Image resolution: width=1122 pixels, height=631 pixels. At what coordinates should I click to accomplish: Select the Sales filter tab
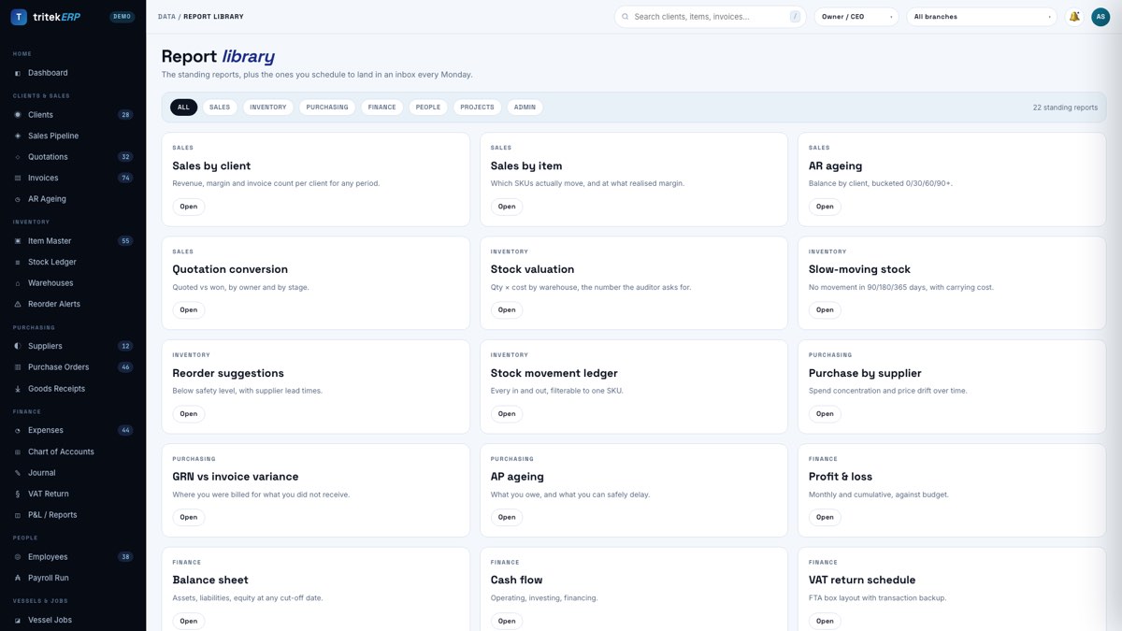point(220,108)
